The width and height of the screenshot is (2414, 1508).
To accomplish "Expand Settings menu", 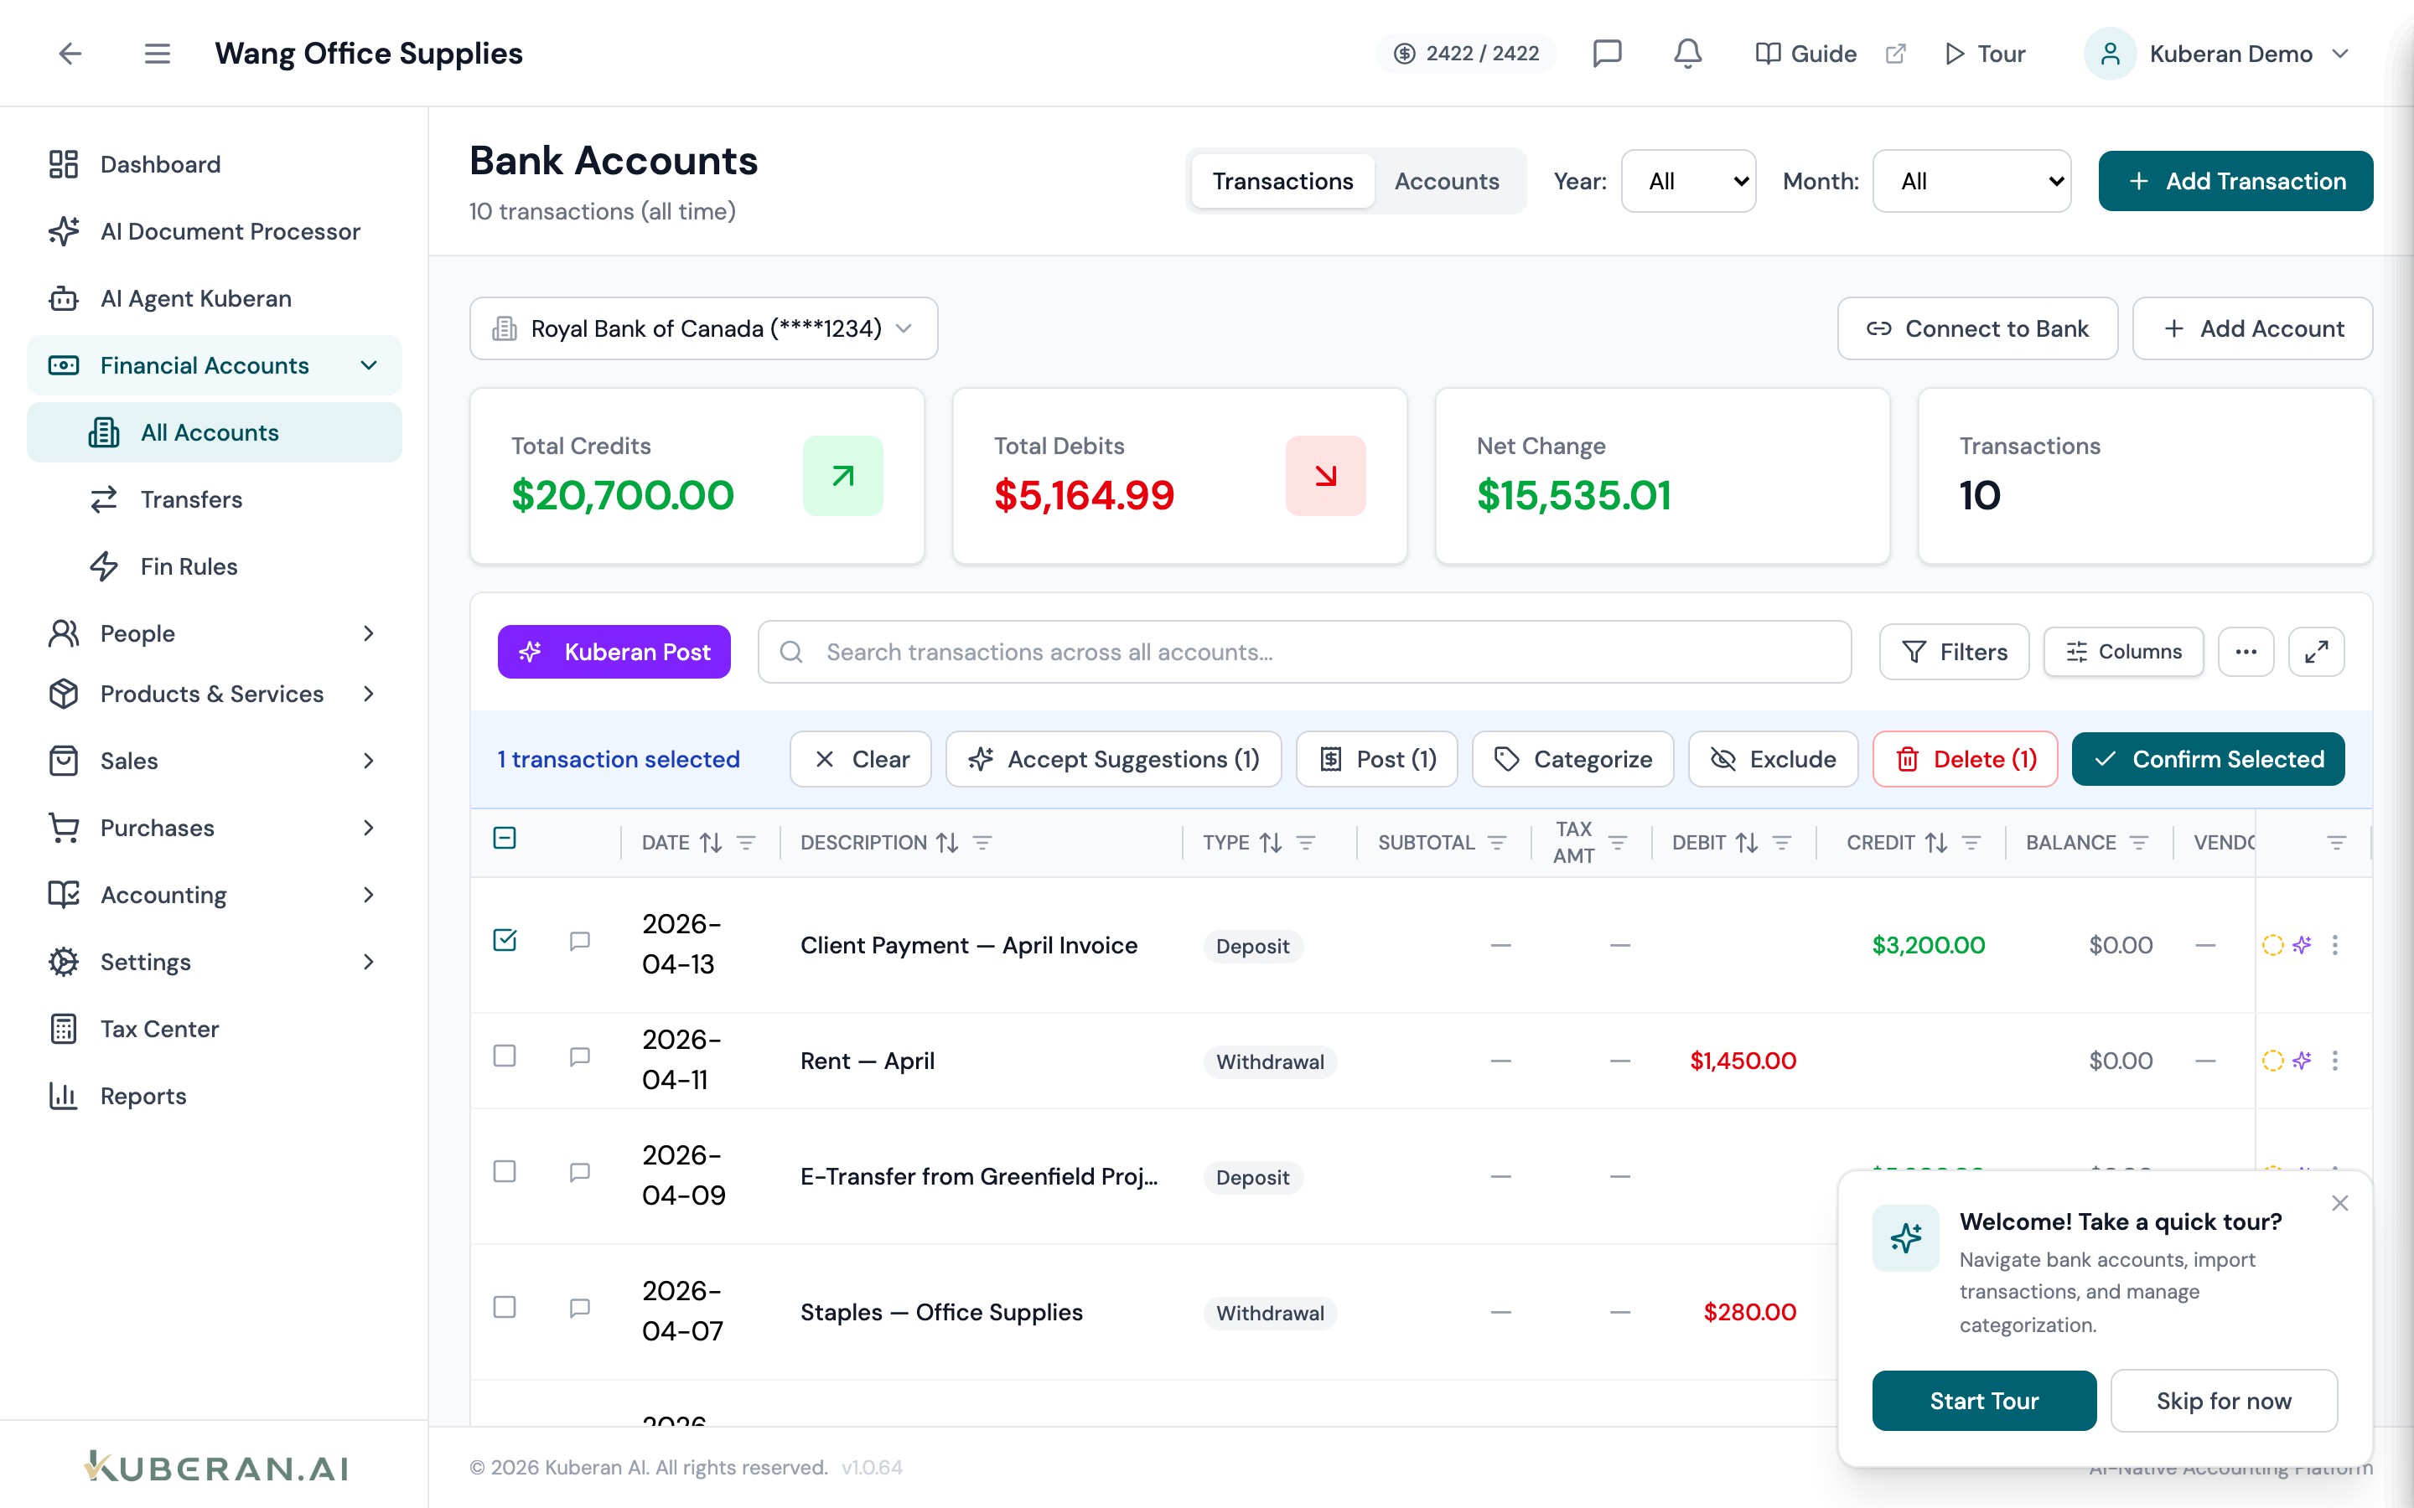I will coord(215,962).
